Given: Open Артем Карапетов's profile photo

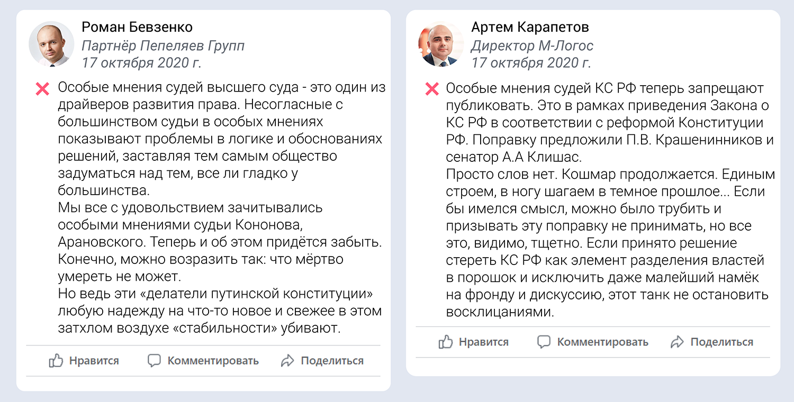Looking at the screenshot, I should (440, 44).
